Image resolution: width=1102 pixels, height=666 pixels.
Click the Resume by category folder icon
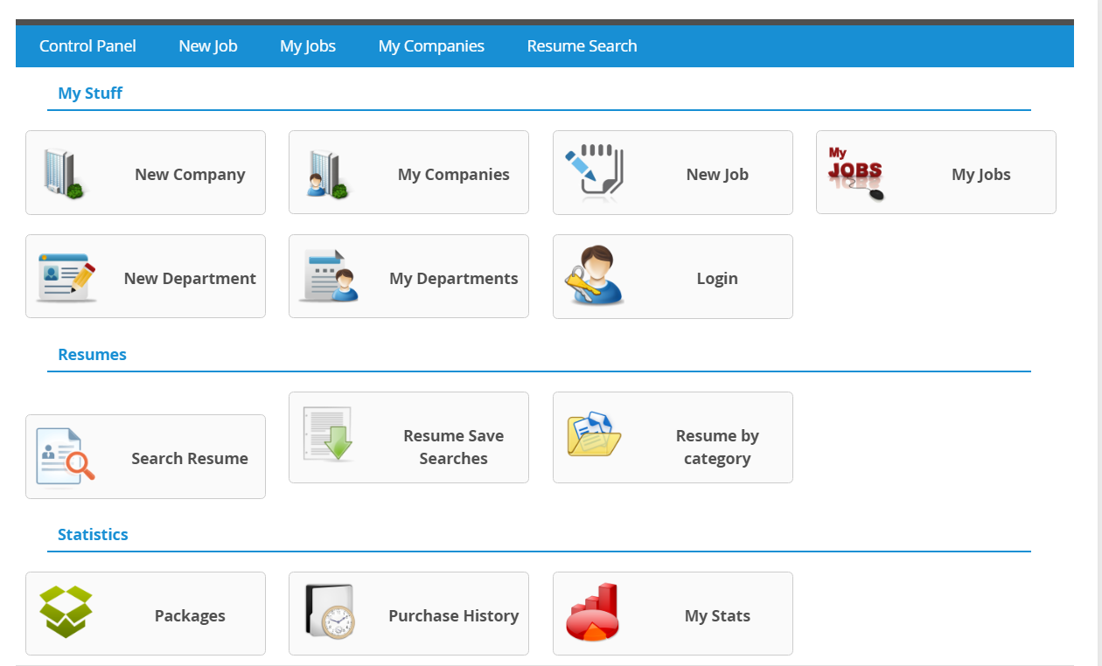594,434
